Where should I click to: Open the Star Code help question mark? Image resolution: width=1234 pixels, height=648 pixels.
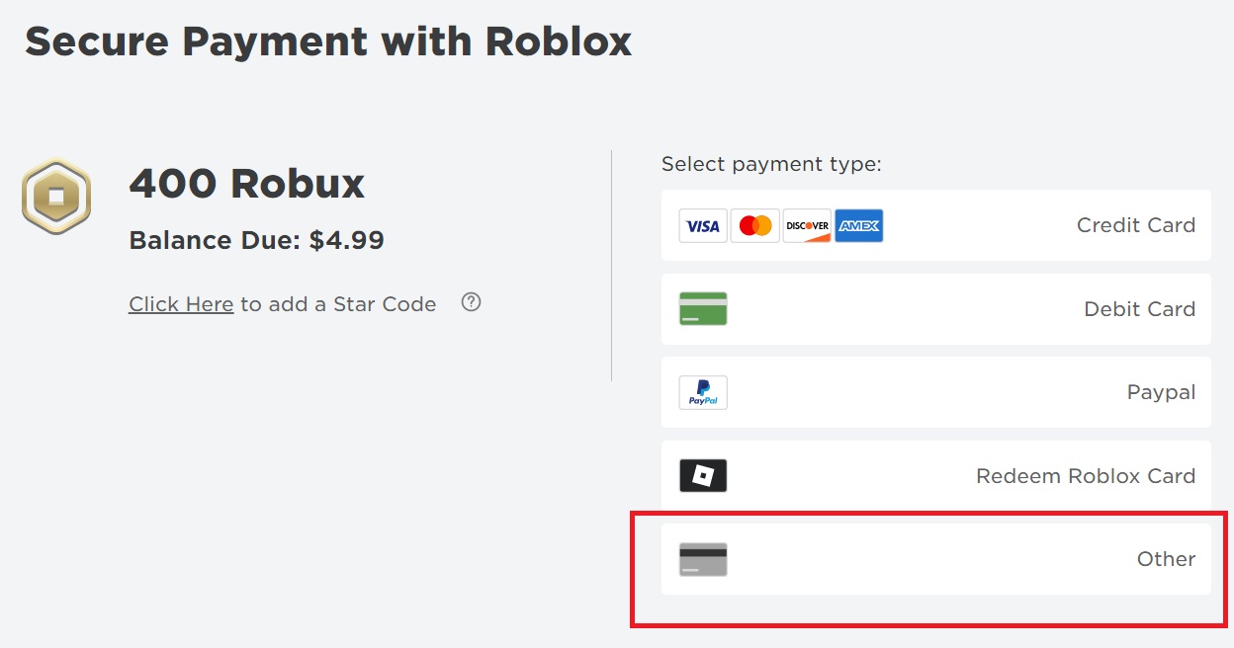click(472, 303)
